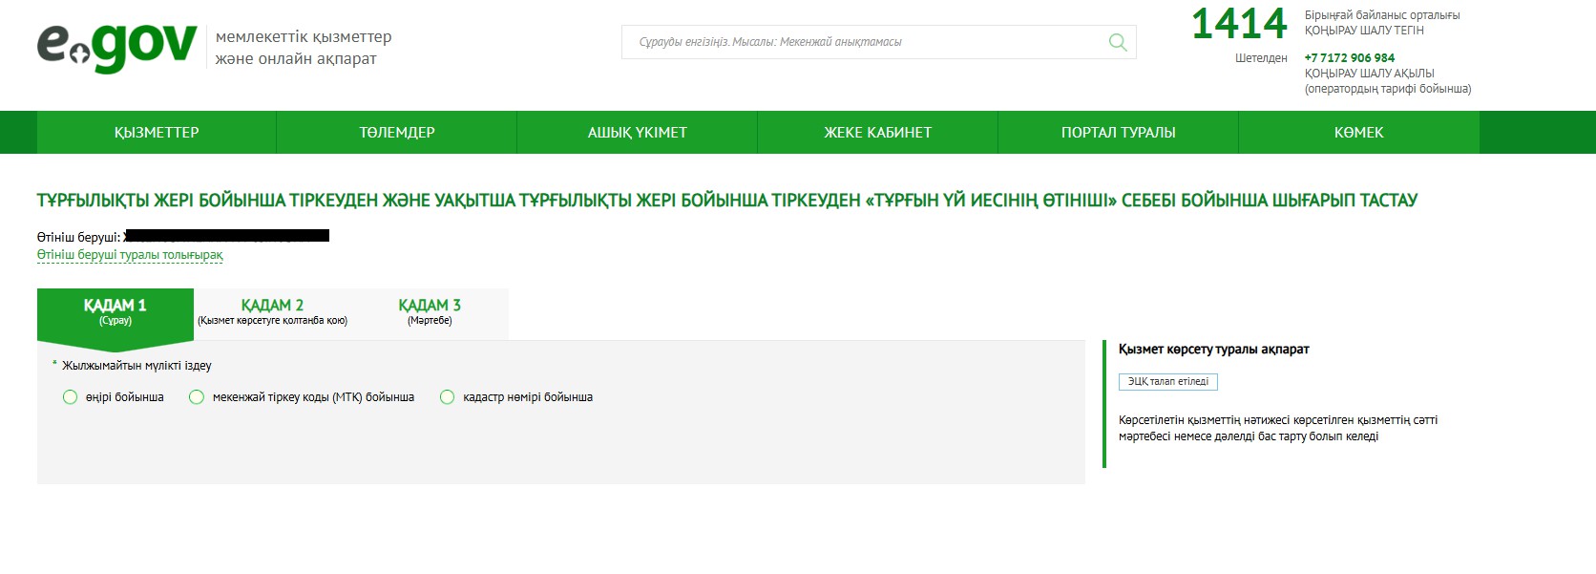
Task: Click the search query input field
Action: pyautogui.click(x=864, y=42)
